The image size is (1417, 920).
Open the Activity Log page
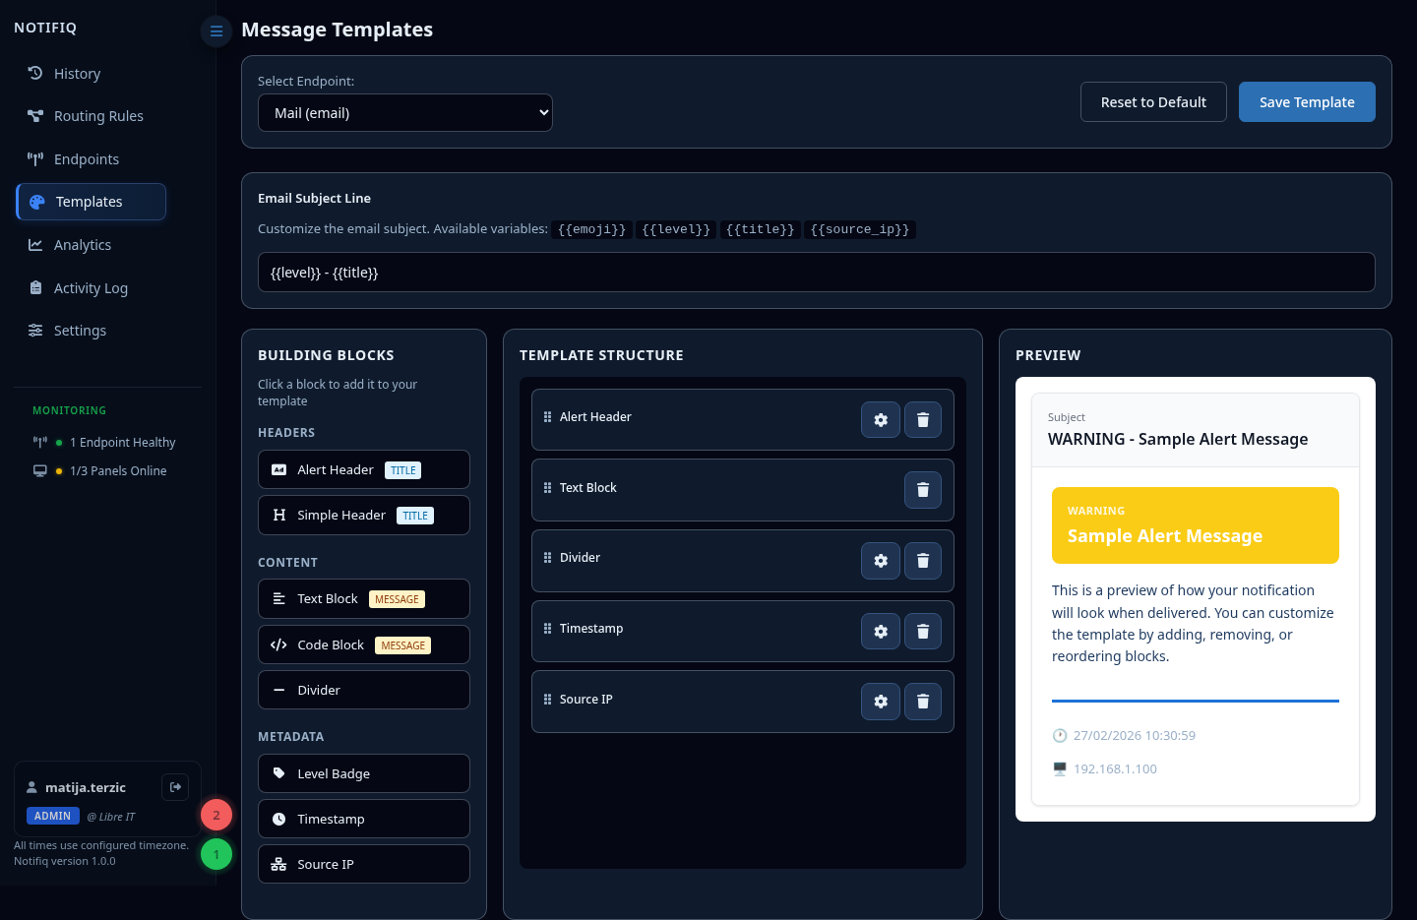tap(91, 288)
